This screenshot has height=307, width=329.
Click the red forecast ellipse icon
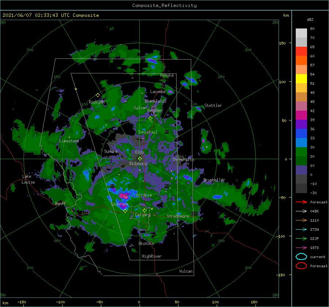point(301,266)
